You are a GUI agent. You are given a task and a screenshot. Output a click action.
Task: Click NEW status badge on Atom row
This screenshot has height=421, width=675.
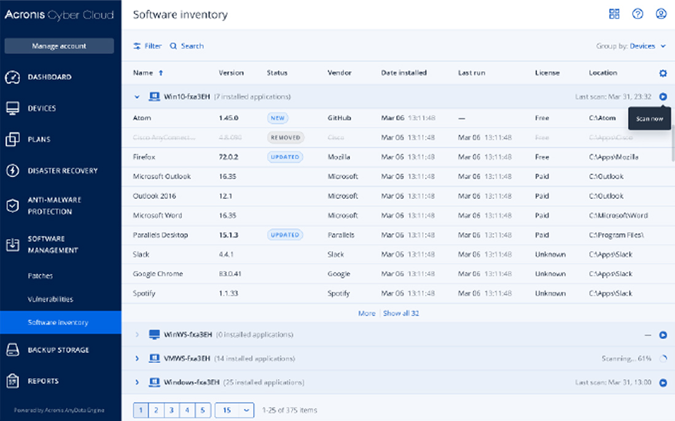tap(278, 118)
